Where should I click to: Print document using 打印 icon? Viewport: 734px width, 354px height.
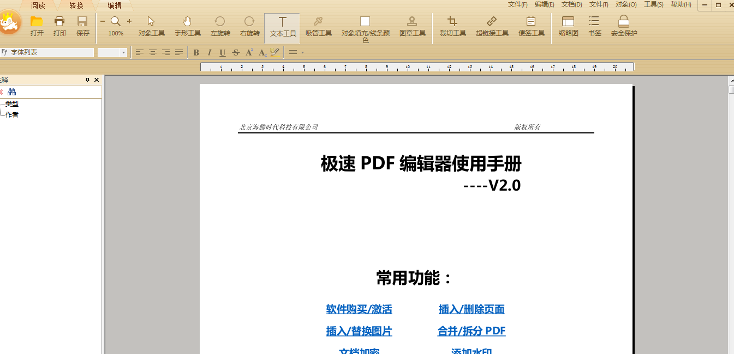pos(60,26)
